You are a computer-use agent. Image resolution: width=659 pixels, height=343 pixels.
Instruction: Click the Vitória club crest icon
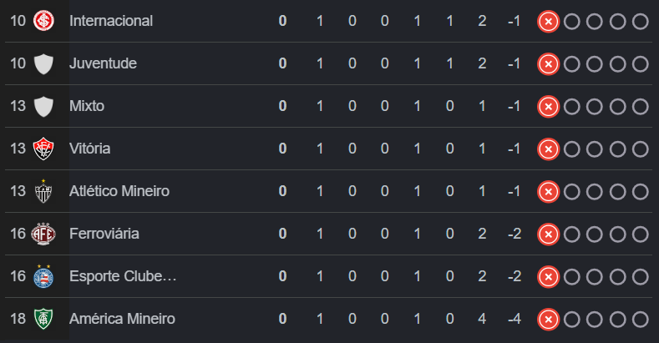(43, 149)
